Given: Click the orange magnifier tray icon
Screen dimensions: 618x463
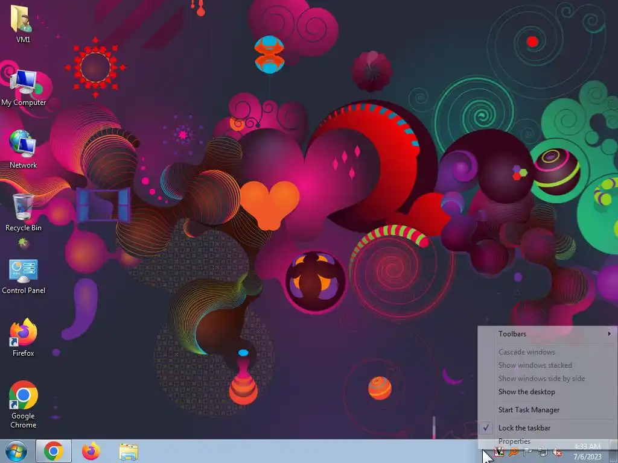Looking at the screenshot, I should (x=514, y=452).
